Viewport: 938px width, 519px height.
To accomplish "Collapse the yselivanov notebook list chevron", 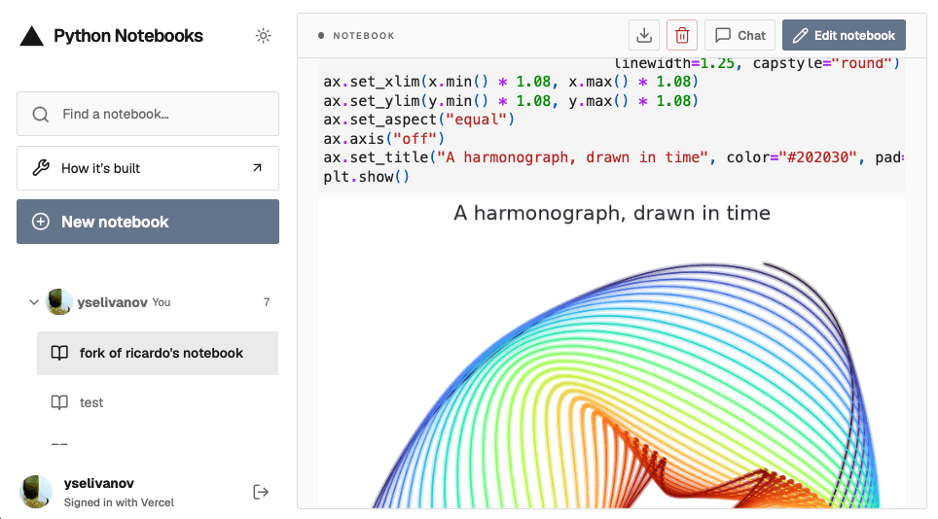I will 34,302.
